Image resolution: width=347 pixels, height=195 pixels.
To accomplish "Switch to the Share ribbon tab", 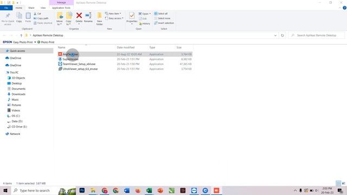I will (31, 8).
